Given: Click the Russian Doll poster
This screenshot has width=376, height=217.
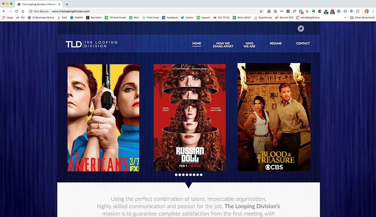Looking at the screenshot, I should pos(190,117).
